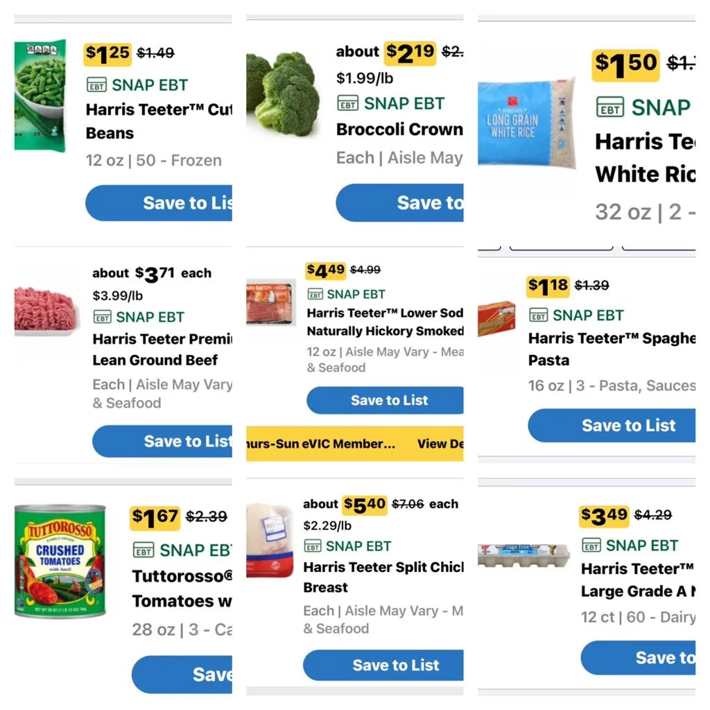Open the Tuttorosso crushed tomatoes can image
This screenshot has height=710, width=710.
pos(60,562)
